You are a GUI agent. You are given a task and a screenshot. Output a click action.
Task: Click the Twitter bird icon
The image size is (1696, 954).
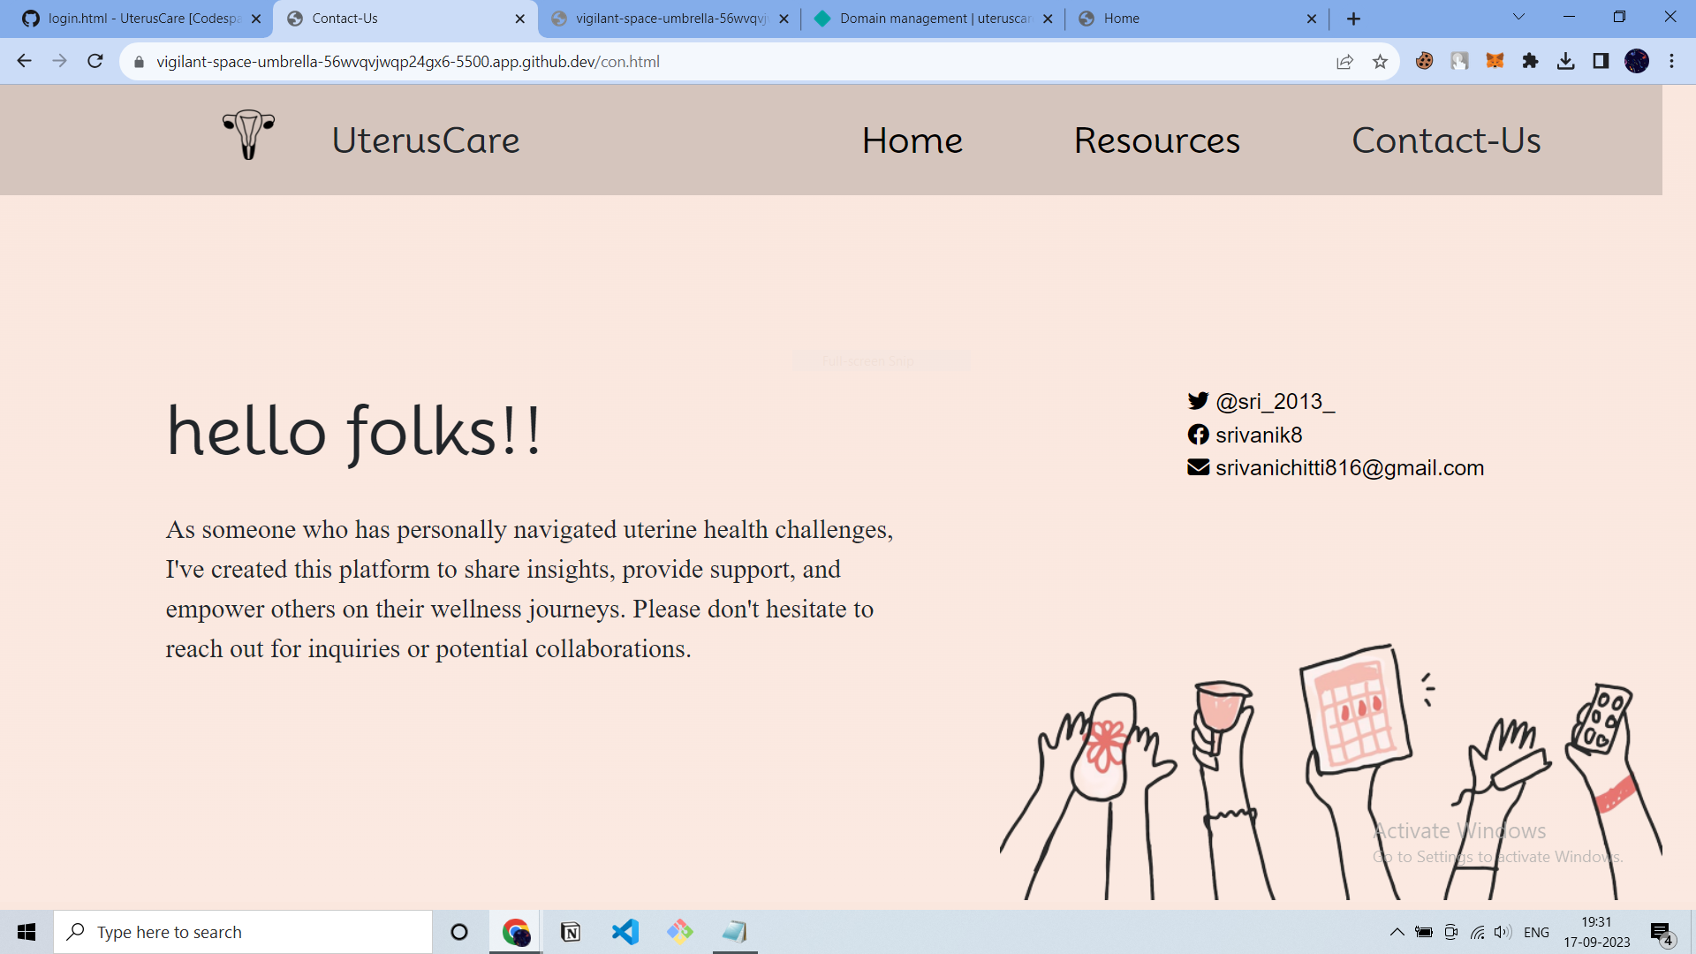click(1198, 401)
